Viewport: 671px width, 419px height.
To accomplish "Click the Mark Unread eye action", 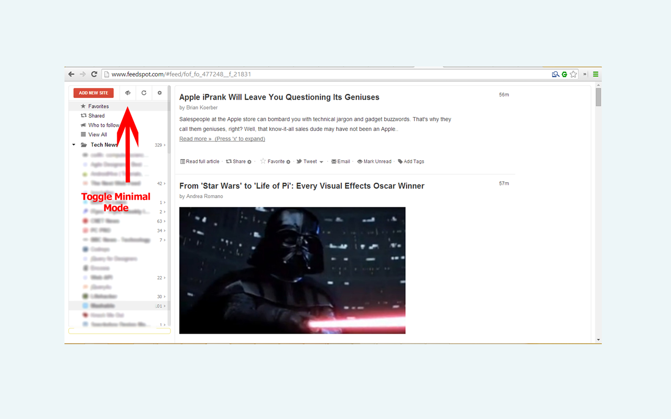I will pos(374,161).
